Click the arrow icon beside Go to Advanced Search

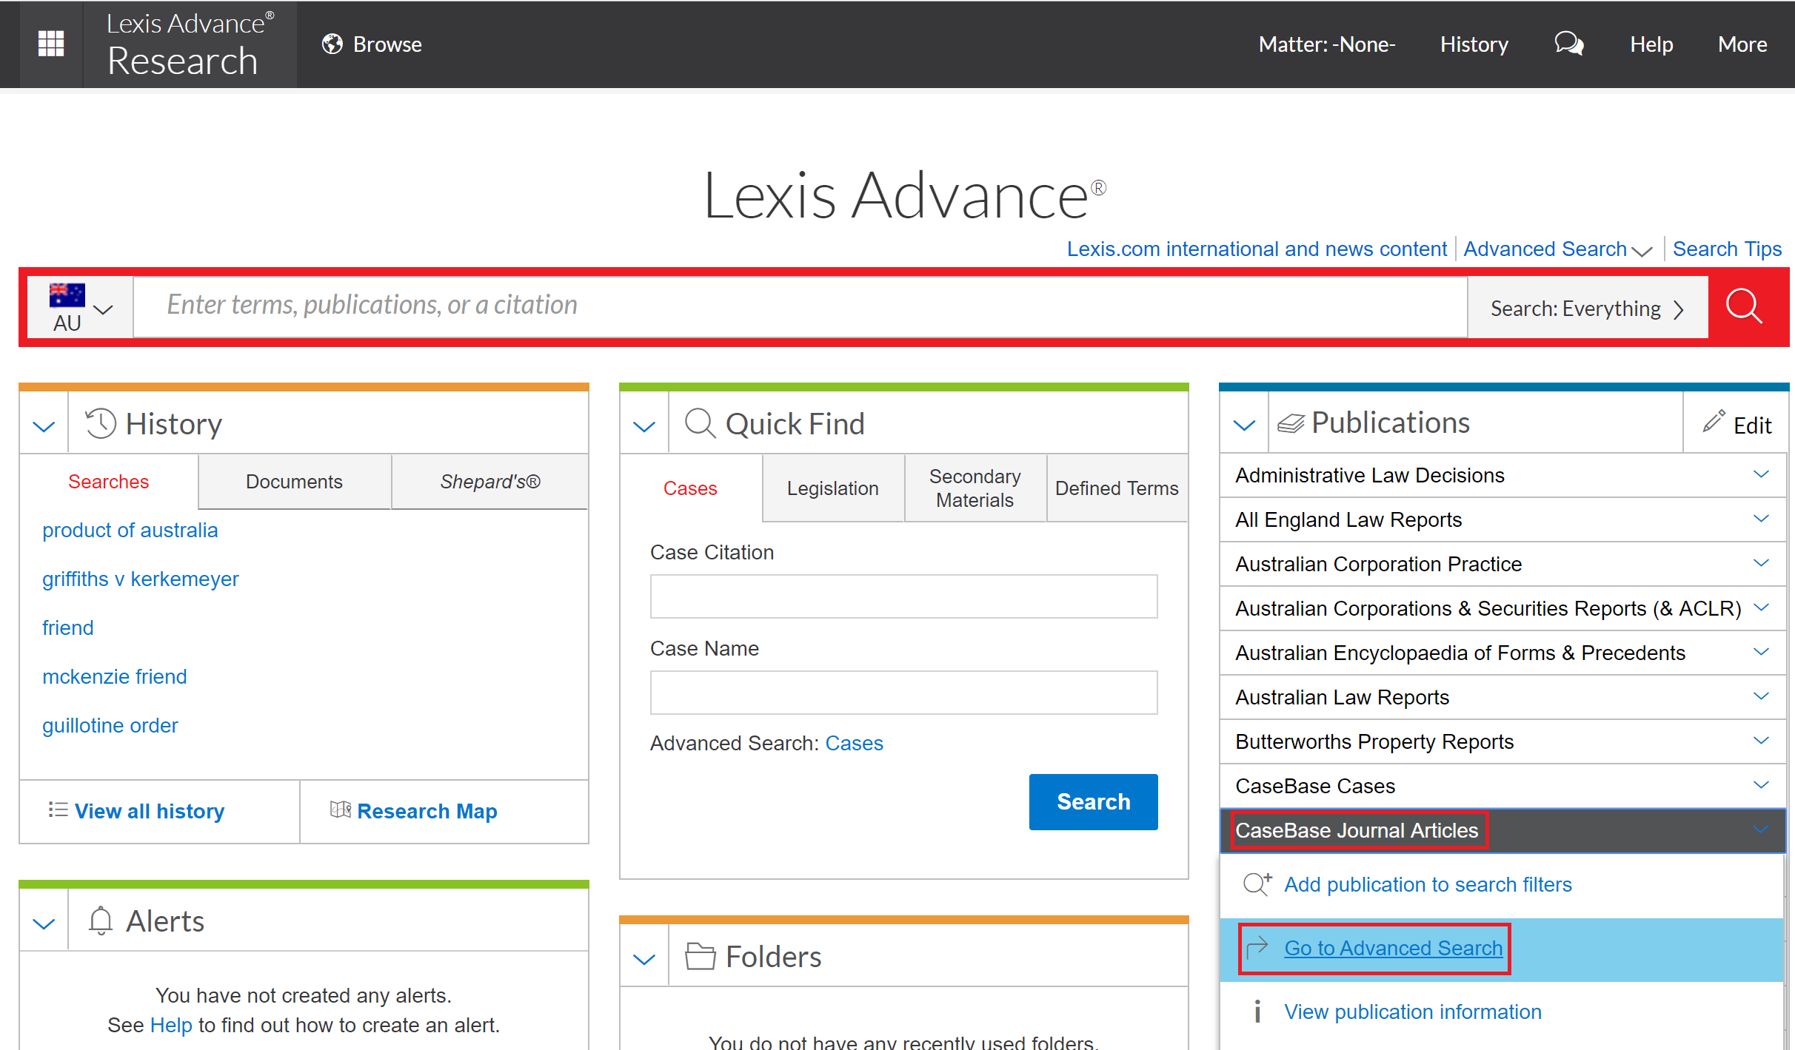click(x=1257, y=946)
